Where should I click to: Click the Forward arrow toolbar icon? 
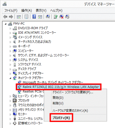pyautogui.click(x=11, y=17)
